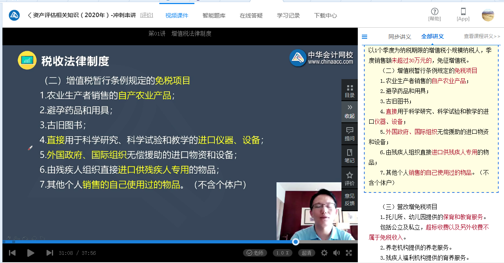Open 在线答疑 tab
504x263 pixels.
pos(251,15)
